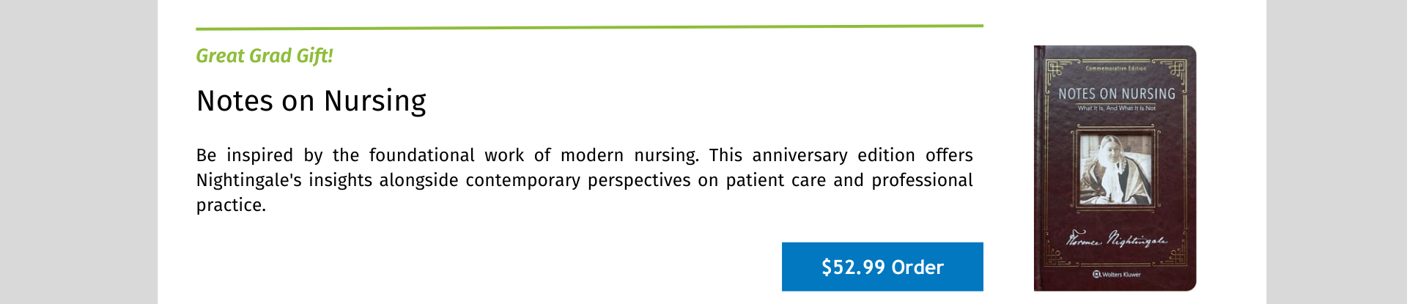Click the top-left gold corner ornament on cover
Viewport: 1407px width, 304px height.
tap(1055, 70)
